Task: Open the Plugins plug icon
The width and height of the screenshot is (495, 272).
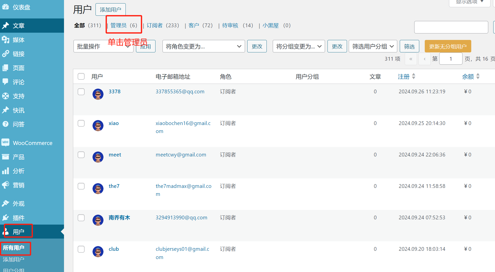Action: [x=5, y=218]
